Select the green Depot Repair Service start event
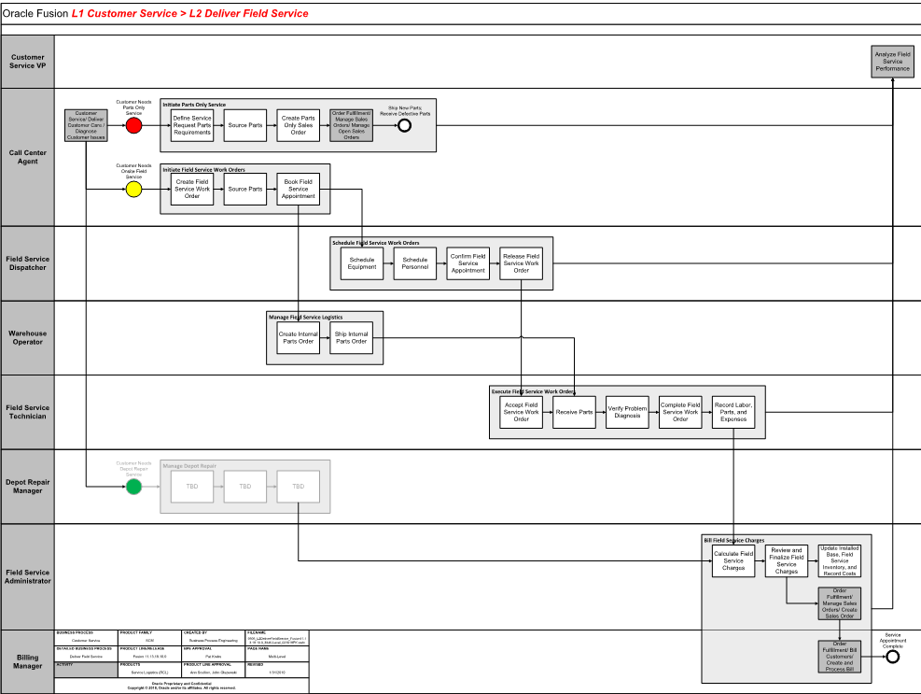Screen dimensions: 921x694 (x=133, y=486)
